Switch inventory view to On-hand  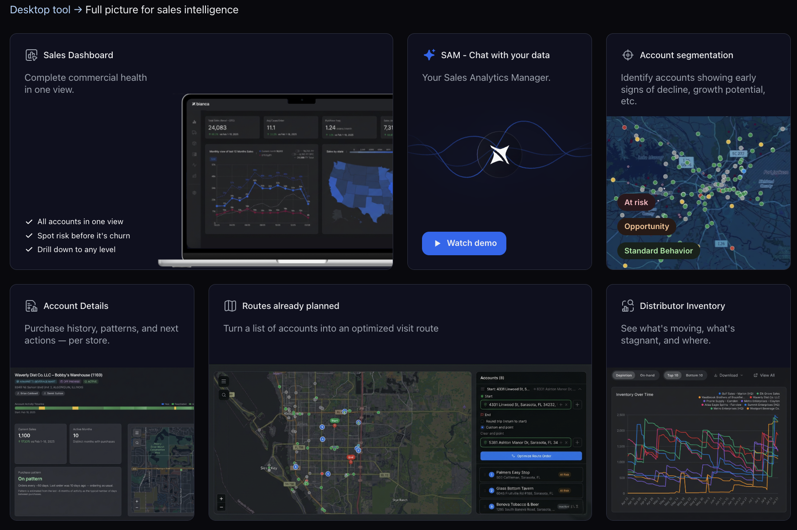tap(647, 376)
